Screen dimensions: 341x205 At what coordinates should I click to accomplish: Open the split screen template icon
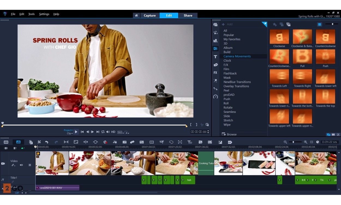tap(152, 142)
